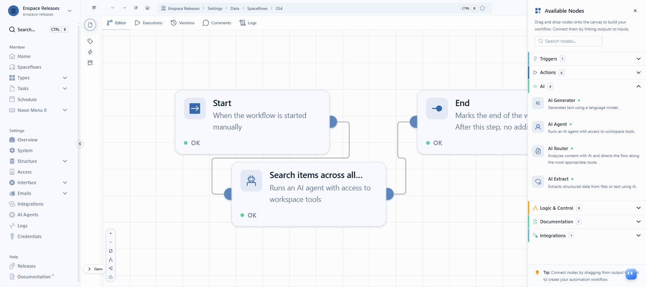
Task: Collapse the left sidebar arrow
Action: point(80,143)
